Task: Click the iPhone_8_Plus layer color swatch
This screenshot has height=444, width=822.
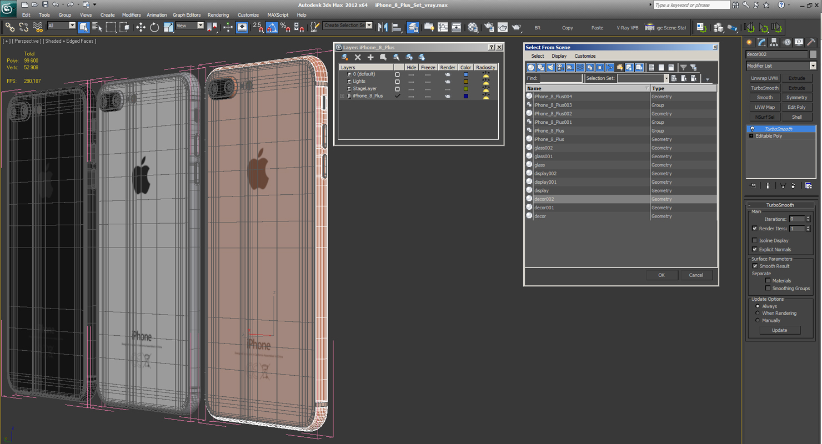Action: click(x=465, y=96)
